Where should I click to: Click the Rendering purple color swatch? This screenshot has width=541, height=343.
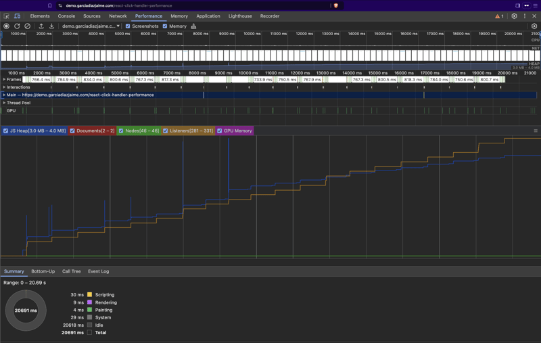(x=90, y=302)
